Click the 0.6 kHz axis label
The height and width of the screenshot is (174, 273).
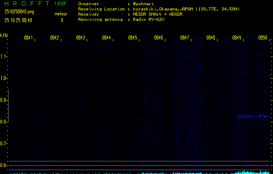tap(3, 165)
